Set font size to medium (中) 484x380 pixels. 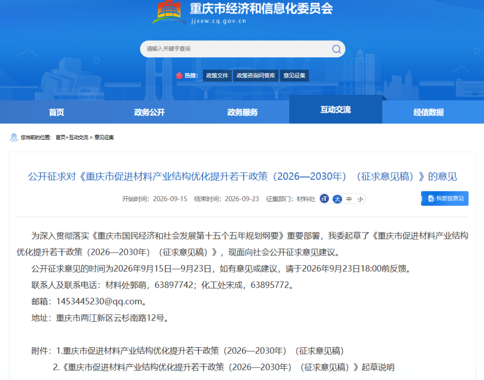349,199
